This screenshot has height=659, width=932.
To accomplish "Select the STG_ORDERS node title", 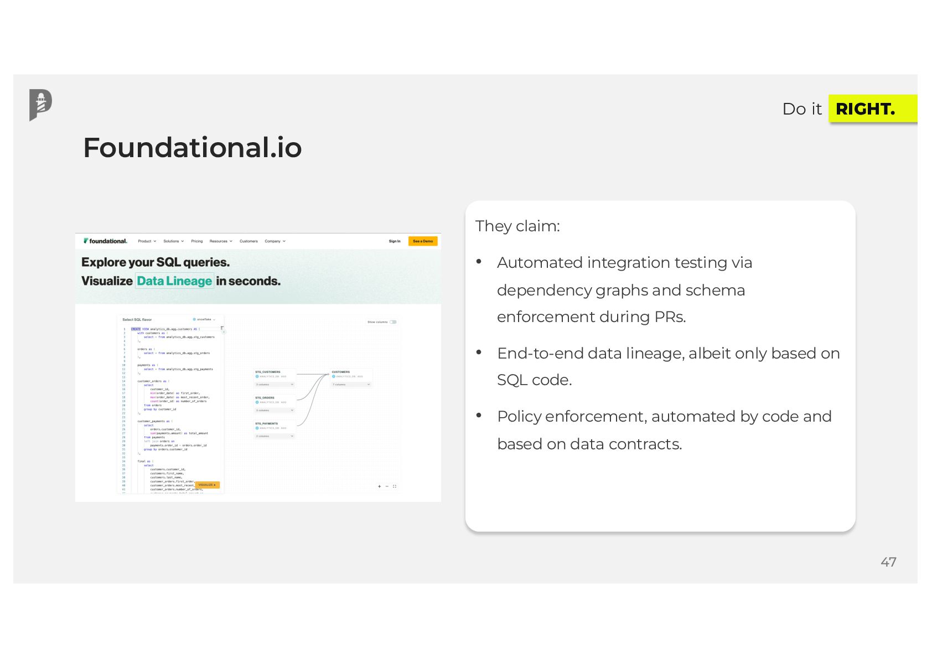I will coord(265,398).
